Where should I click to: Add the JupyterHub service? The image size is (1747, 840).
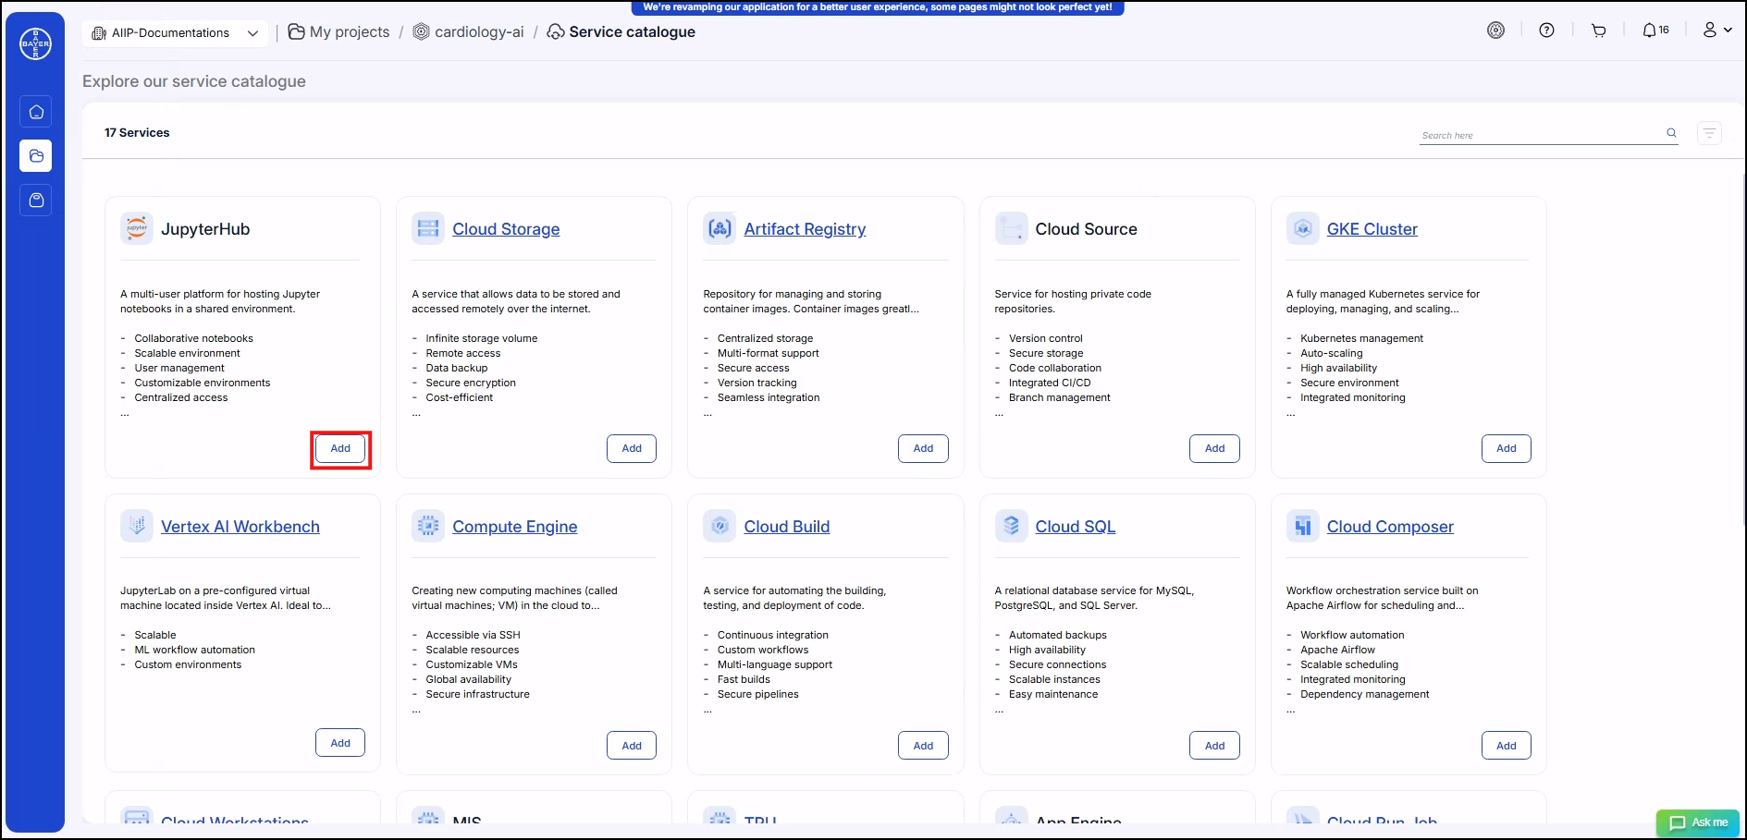click(340, 449)
